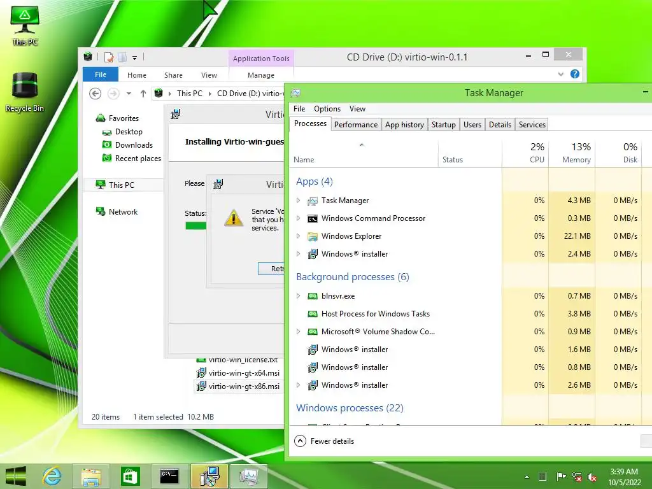Sort processes by Name column header

coord(363,153)
